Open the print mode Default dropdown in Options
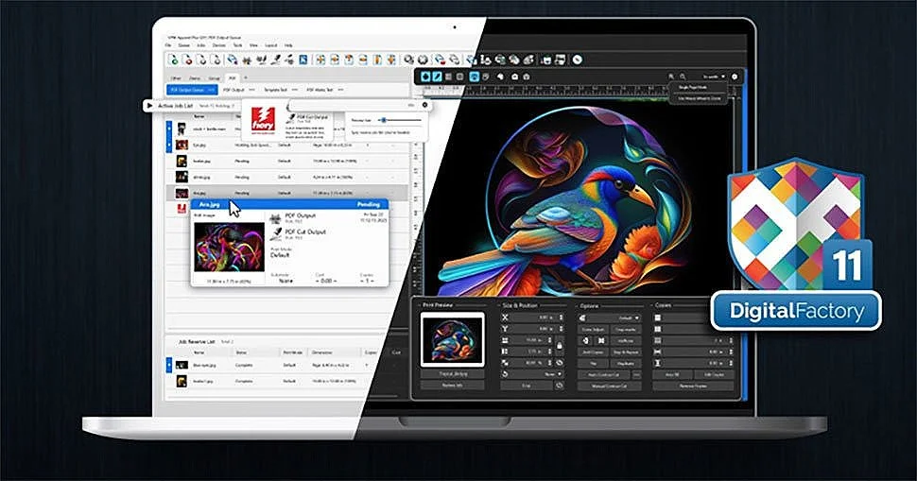Image resolution: width=917 pixels, height=481 pixels. pos(615,318)
